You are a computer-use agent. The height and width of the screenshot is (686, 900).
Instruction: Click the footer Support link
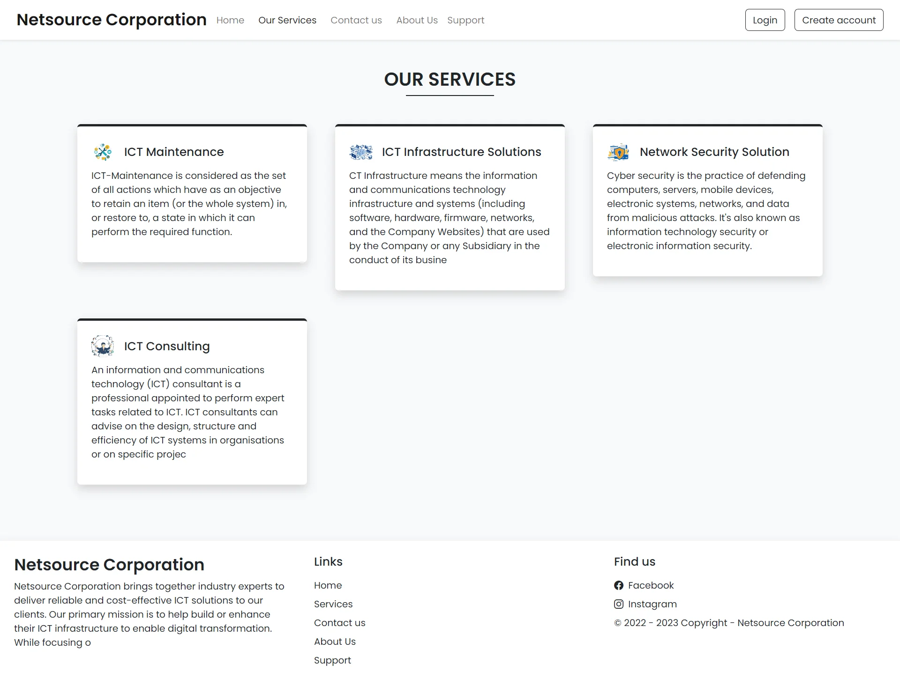tap(332, 660)
